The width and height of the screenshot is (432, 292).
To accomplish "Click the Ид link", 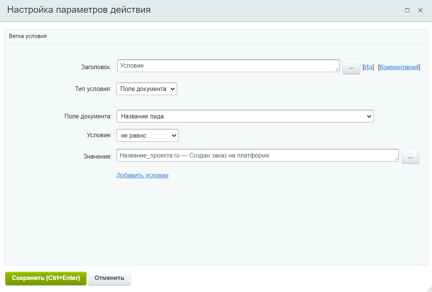I will [x=368, y=67].
